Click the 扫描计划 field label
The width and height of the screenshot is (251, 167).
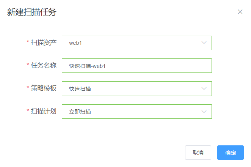click(x=44, y=111)
